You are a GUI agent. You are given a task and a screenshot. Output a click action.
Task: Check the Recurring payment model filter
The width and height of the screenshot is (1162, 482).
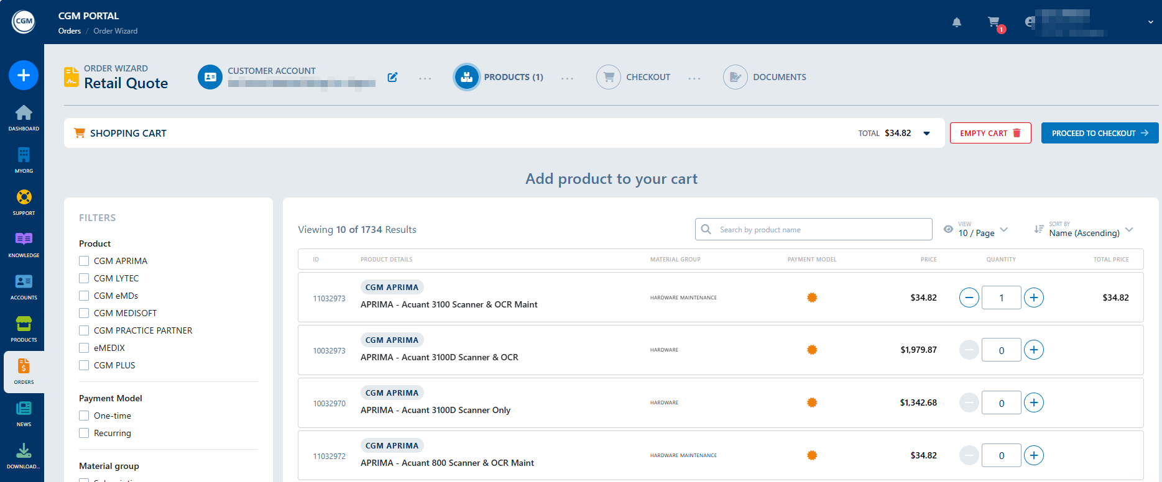(x=84, y=433)
